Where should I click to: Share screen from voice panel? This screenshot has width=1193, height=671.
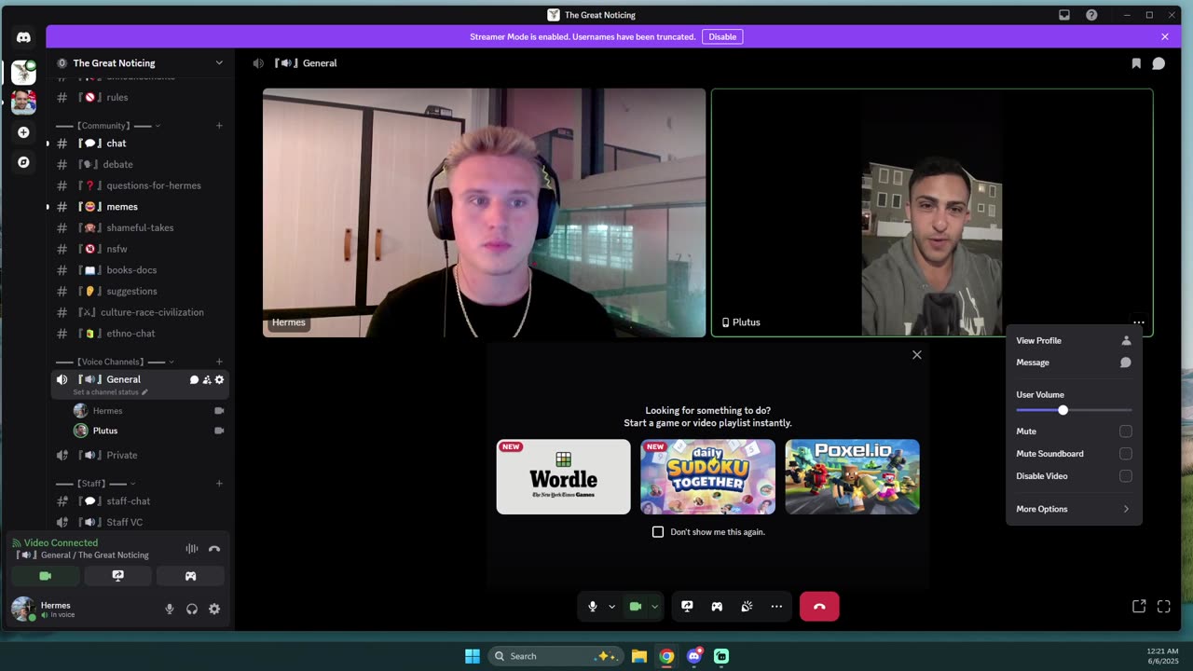(117, 576)
